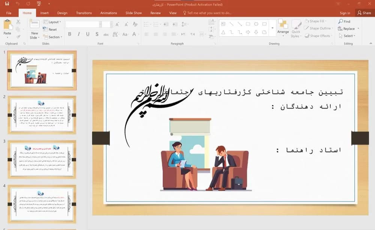Go to the Slide Show tab
Screen dimensions: 375x230
[134, 13]
